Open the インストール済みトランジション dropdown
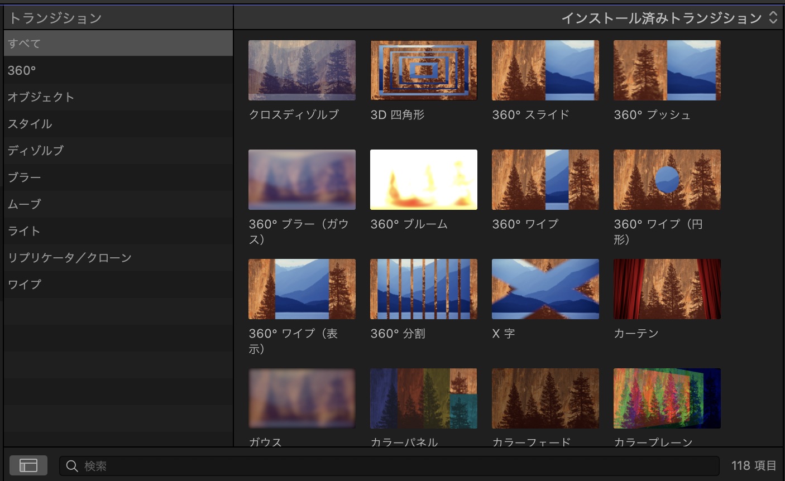The image size is (785, 481). [x=669, y=18]
